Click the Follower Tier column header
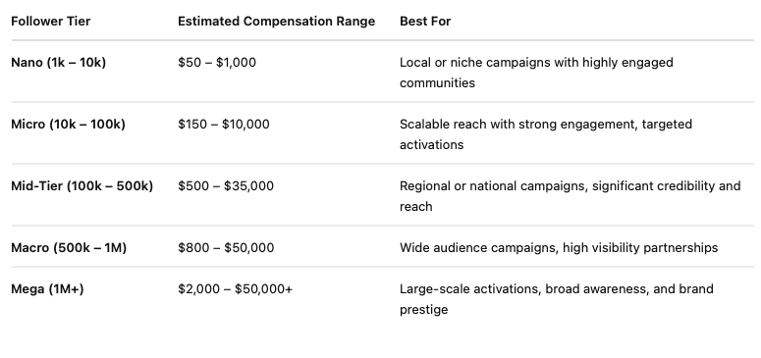The height and width of the screenshot is (358, 761). [50, 22]
